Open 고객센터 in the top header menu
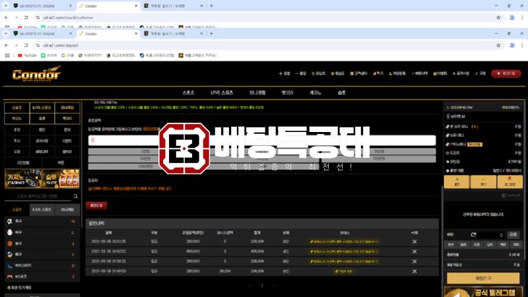Viewport: 528px width, 297px height. (358, 73)
